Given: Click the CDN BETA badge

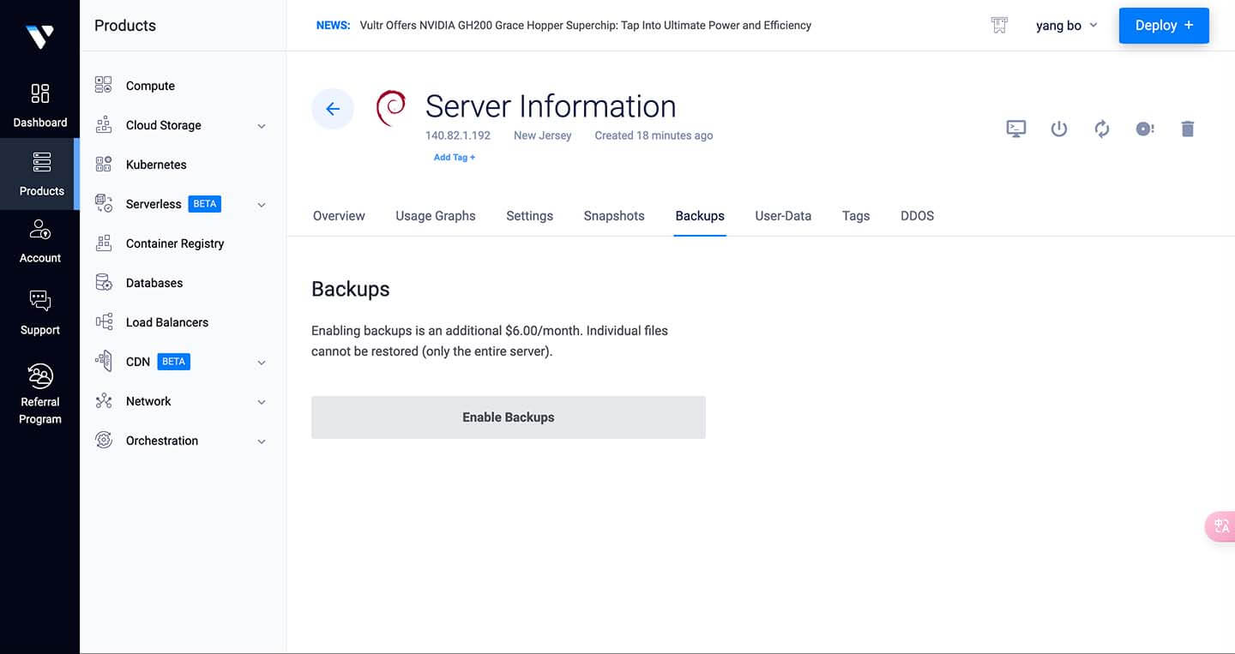Looking at the screenshot, I should click(174, 362).
